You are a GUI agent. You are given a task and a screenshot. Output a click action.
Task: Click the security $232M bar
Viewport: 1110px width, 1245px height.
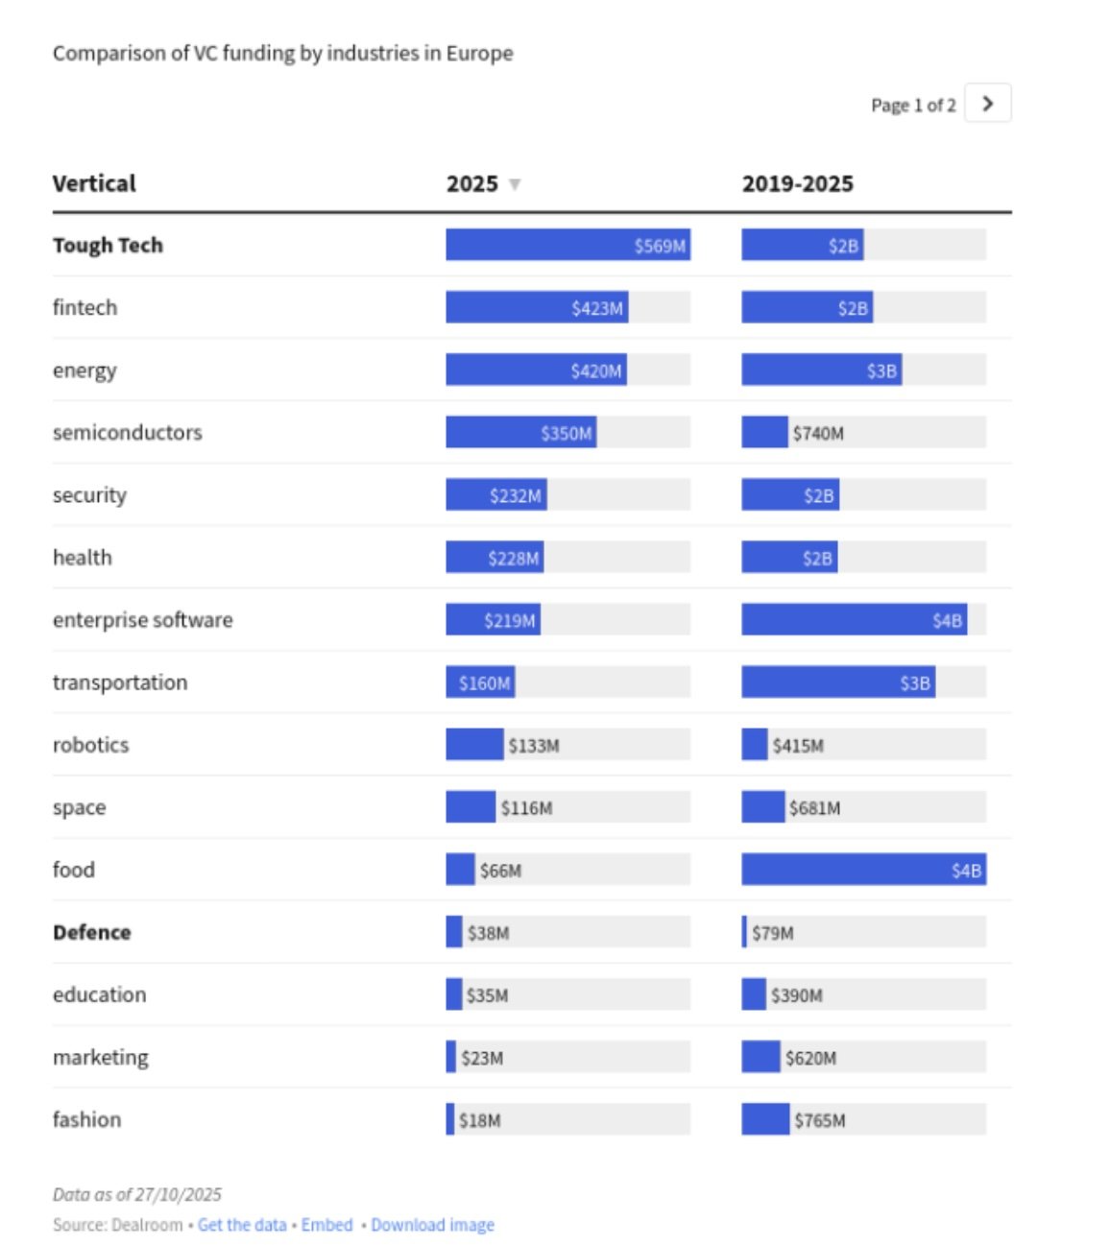click(495, 495)
